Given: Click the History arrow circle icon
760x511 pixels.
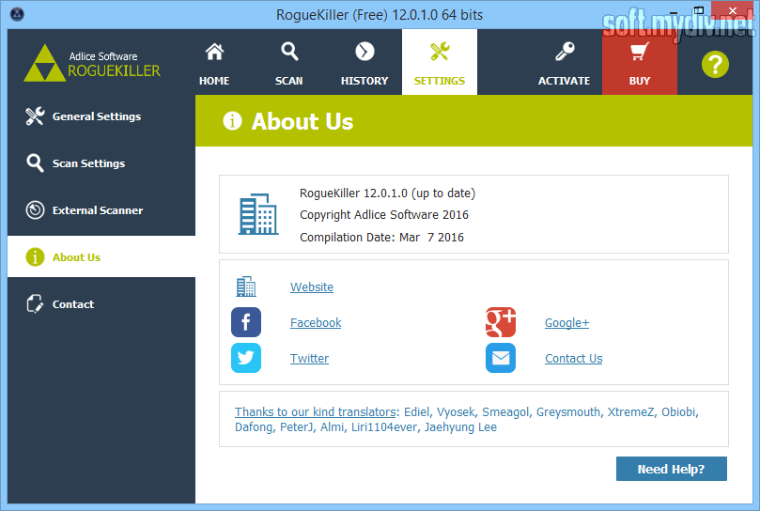Looking at the screenshot, I should [364, 52].
